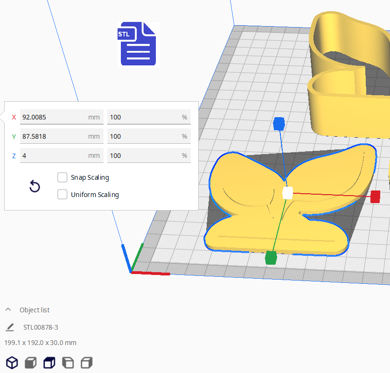Image resolution: width=390 pixels, height=373 pixels.
Task: Select the front view cube icon
Action: click(30, 362)
